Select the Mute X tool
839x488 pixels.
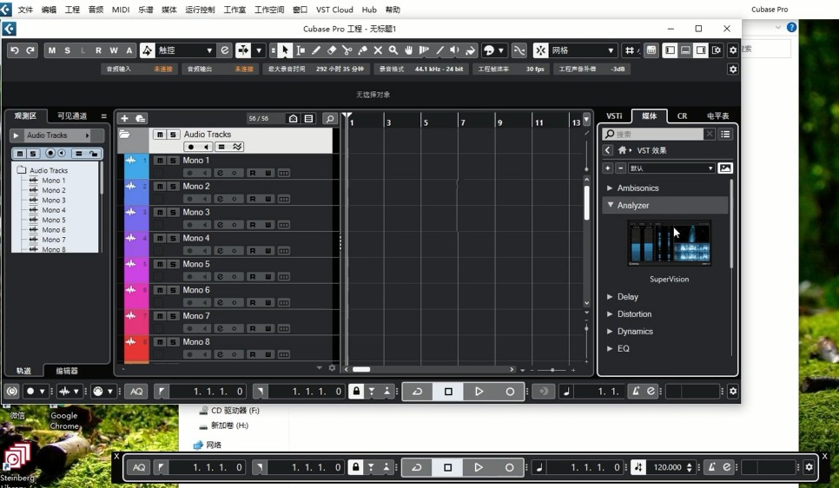coord(378,50)
